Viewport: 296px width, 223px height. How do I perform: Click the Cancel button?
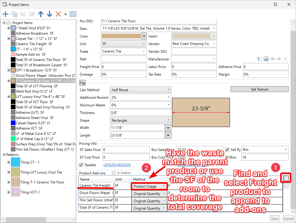point(288,219)
